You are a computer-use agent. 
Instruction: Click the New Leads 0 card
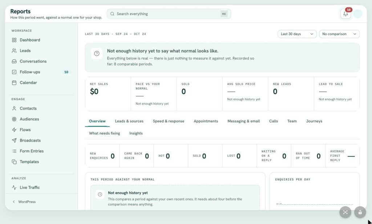point(291,94)
